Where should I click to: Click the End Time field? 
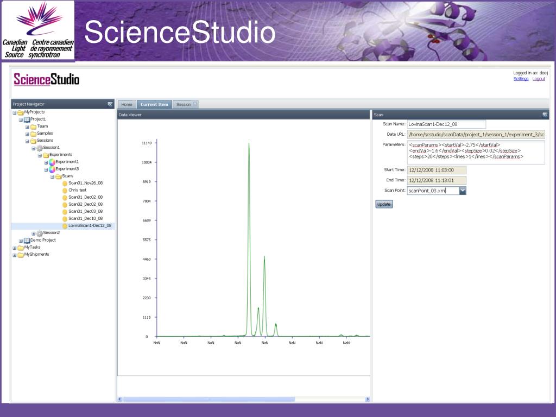point(437,180)
